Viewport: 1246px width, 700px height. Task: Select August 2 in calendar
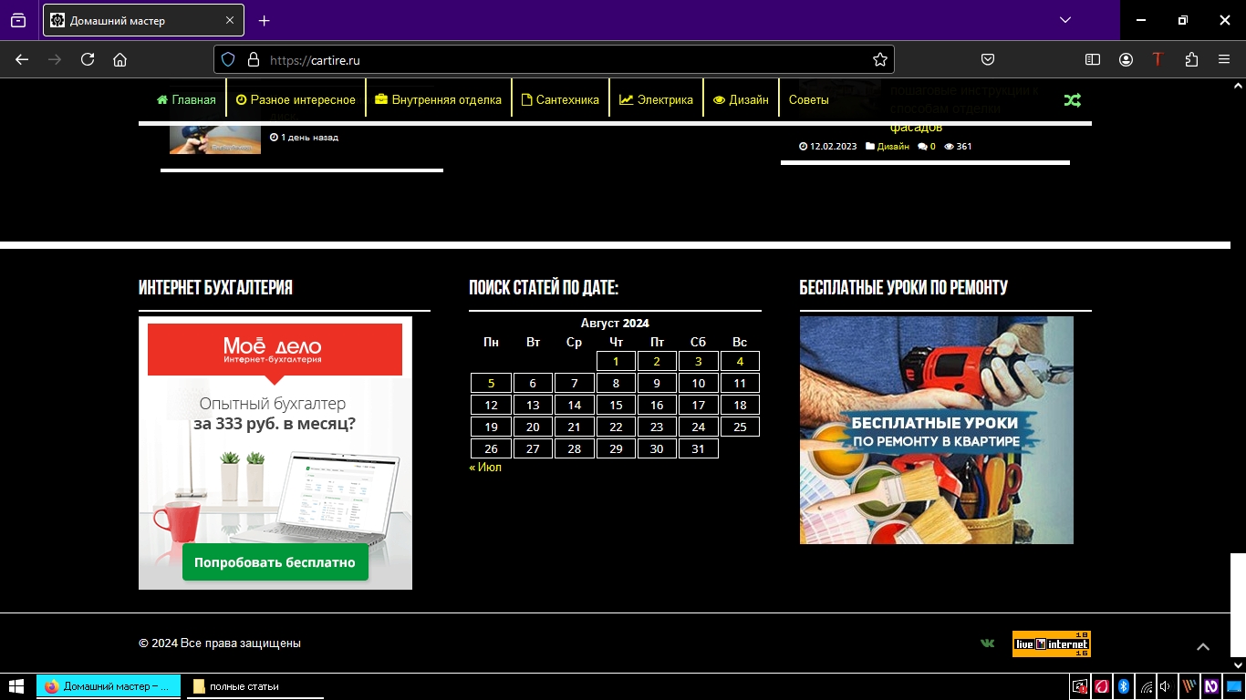(x=657, y=361)
